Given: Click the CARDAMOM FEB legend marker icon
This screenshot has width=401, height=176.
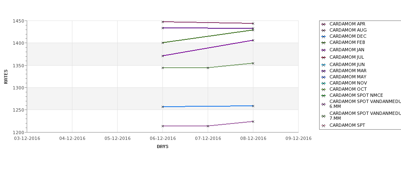Looking at the screenshot, I should (324, 43).
